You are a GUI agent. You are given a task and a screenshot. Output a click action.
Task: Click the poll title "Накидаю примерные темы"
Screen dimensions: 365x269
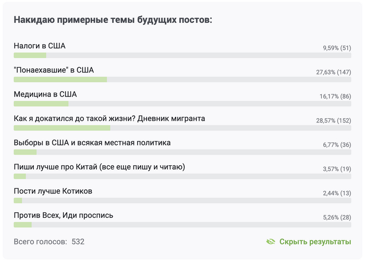point(113,20)
